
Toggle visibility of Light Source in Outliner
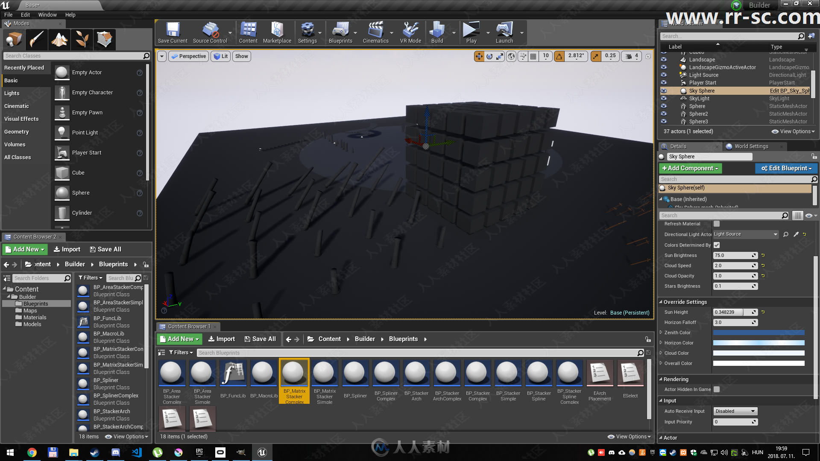(664, 75)
